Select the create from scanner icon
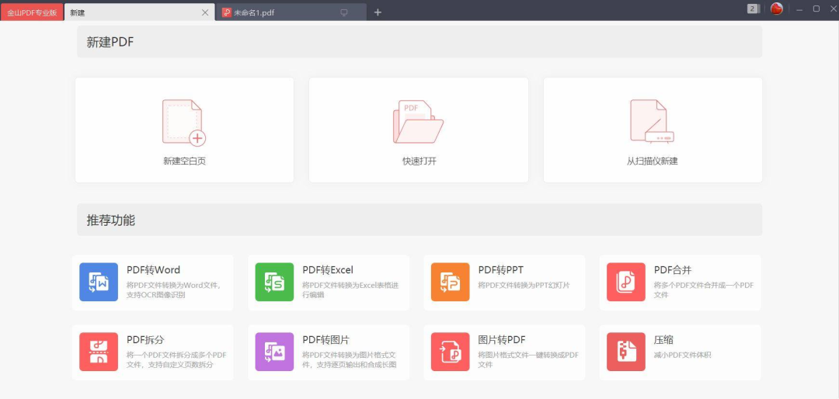This screenshot has height=399, width=839. coord(652,121)
